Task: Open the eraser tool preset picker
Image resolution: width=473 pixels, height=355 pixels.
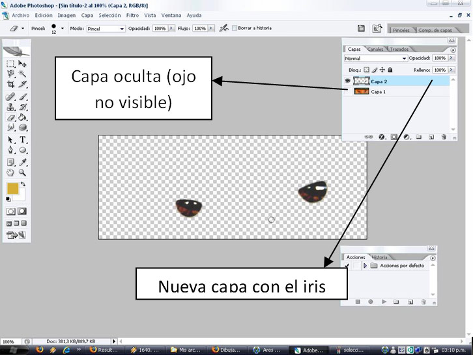Action: [x=23, y=29]
